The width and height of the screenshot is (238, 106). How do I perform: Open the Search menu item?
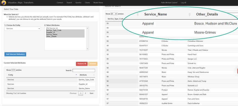coord(69,2)
